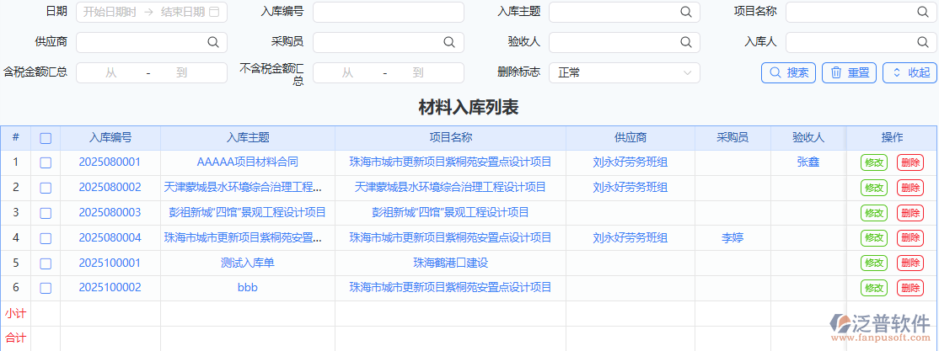Click 彭祖新城 project name in row 3
This screenshot has height=351, width=939.
click(450, 212)
